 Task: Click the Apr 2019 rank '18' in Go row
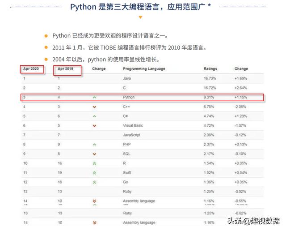coord(60,182)
